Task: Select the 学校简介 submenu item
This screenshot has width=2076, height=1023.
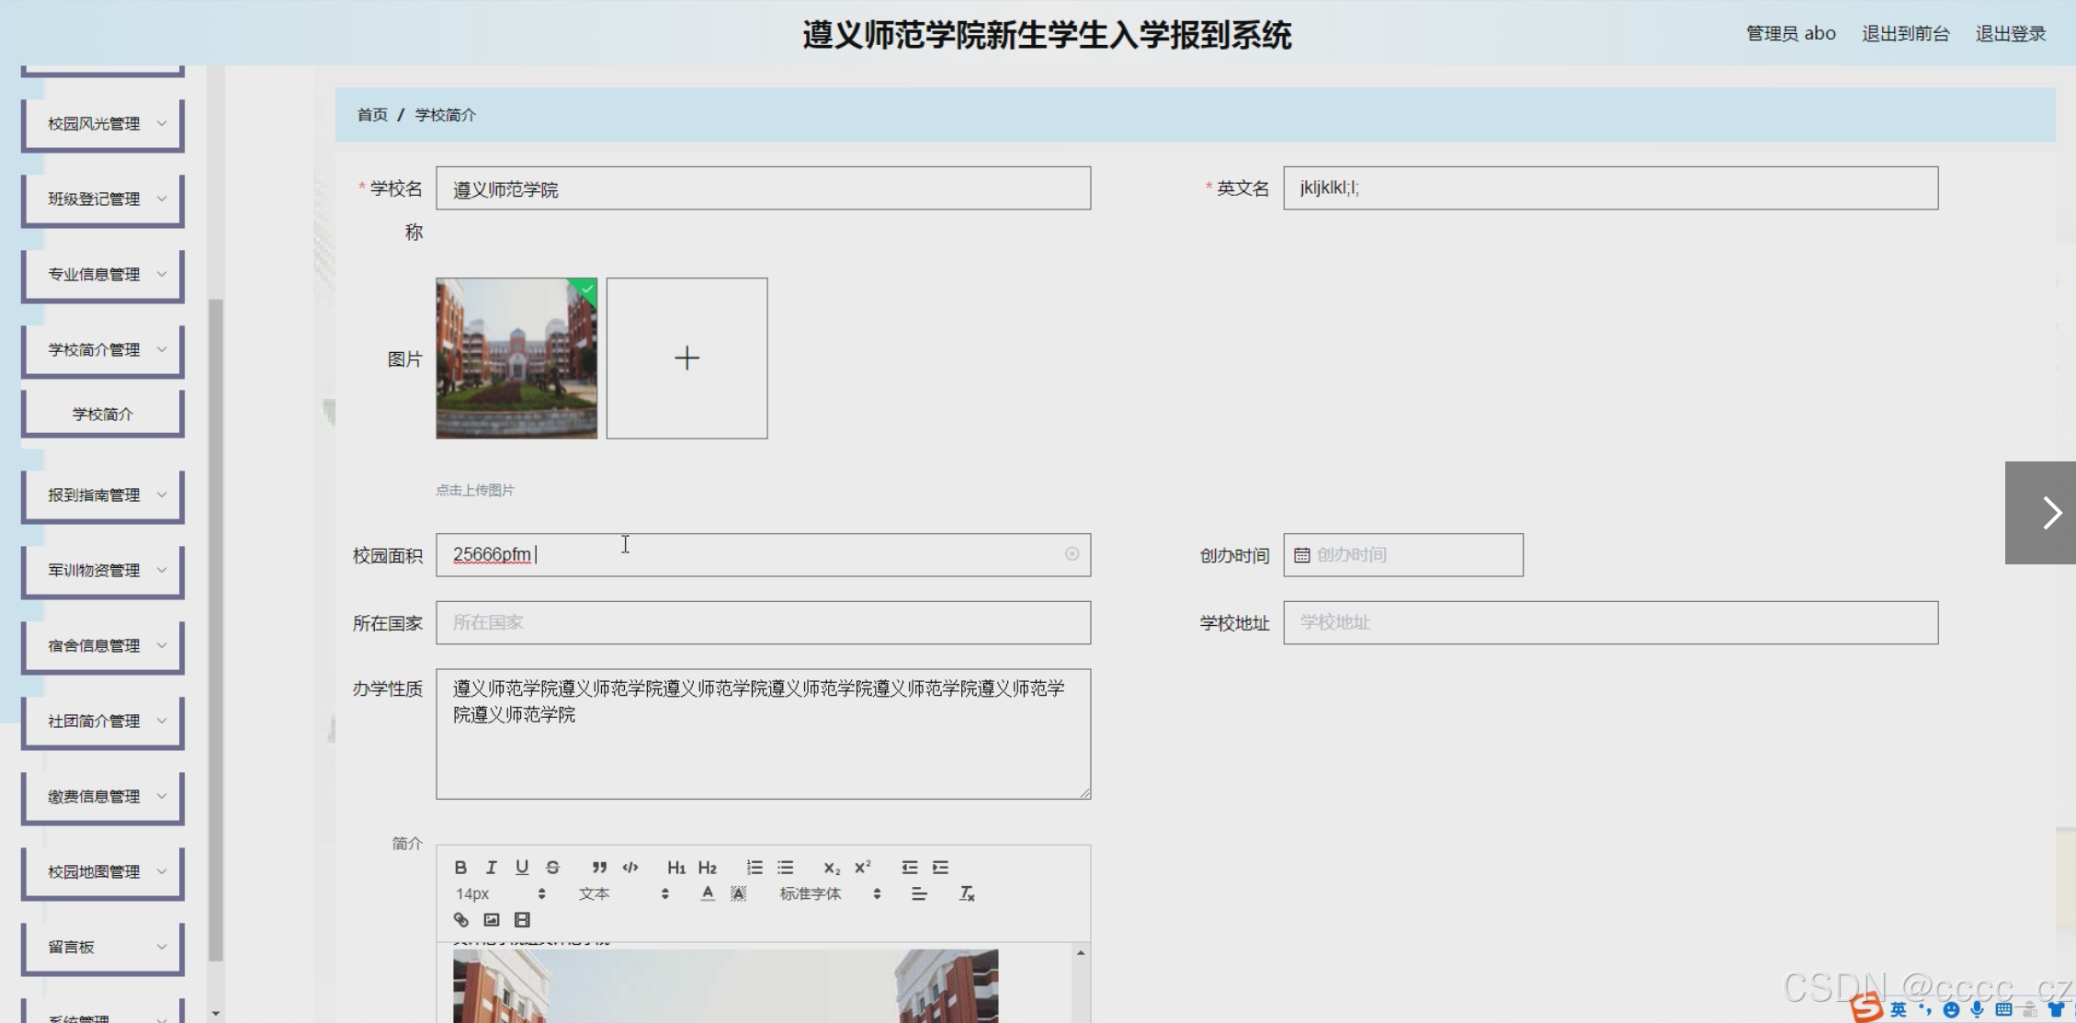Action: pos(103,415)
